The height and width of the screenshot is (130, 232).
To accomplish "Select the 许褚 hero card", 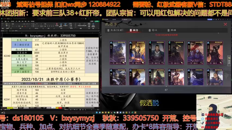I will 176,77.
